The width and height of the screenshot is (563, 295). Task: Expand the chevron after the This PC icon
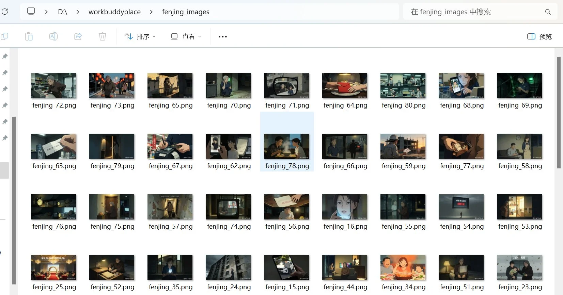point(46,12)
